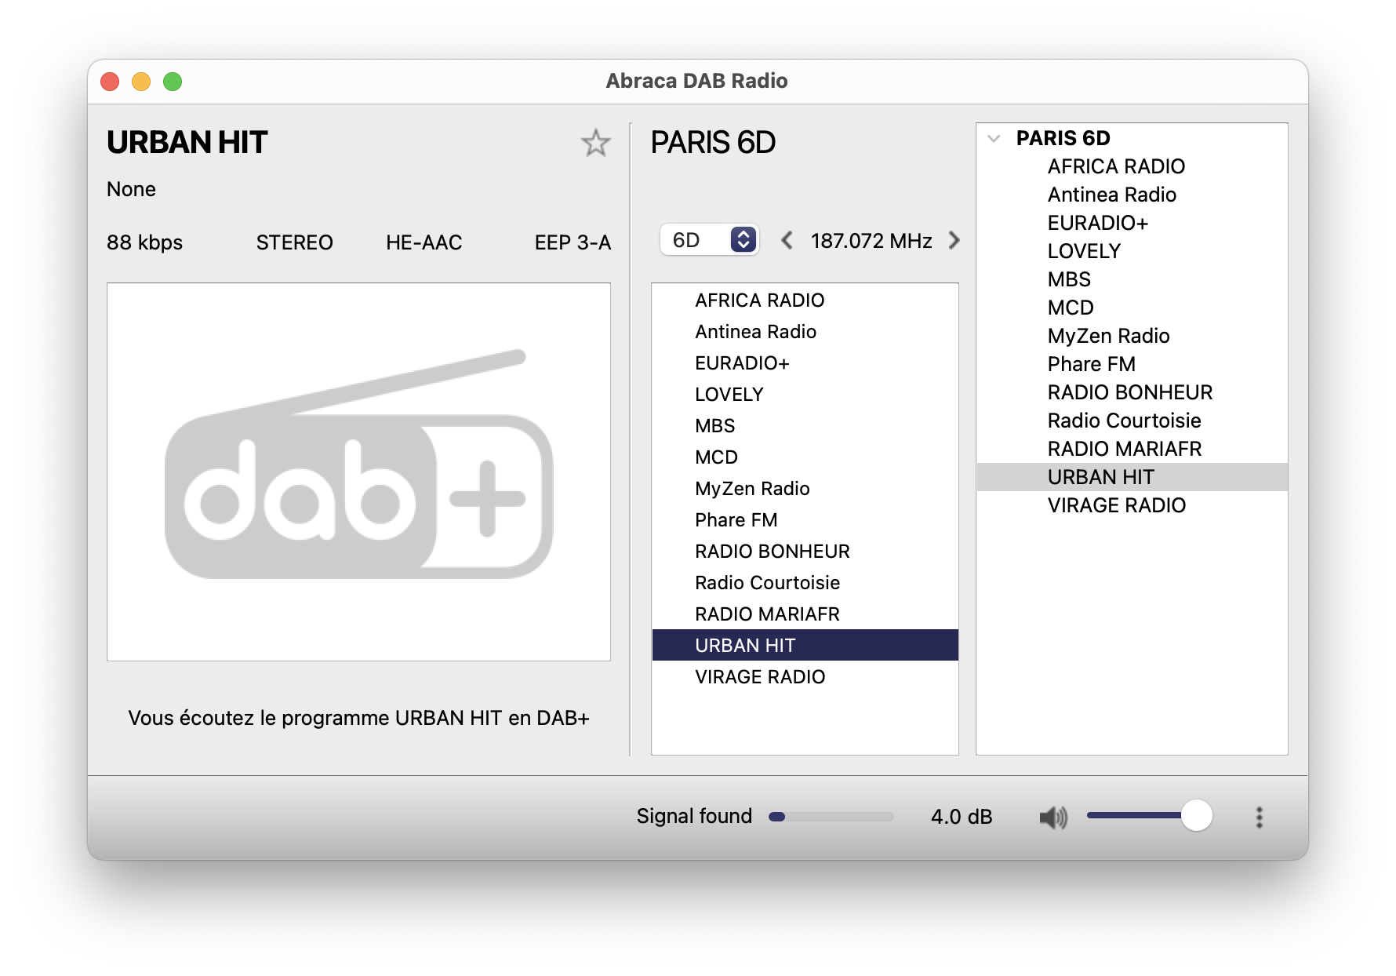
Task: Select MCD in the service list
Action: (x=805, y=457)
